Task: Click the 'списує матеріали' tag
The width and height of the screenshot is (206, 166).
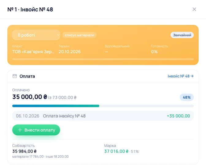Action: (79, 35)
